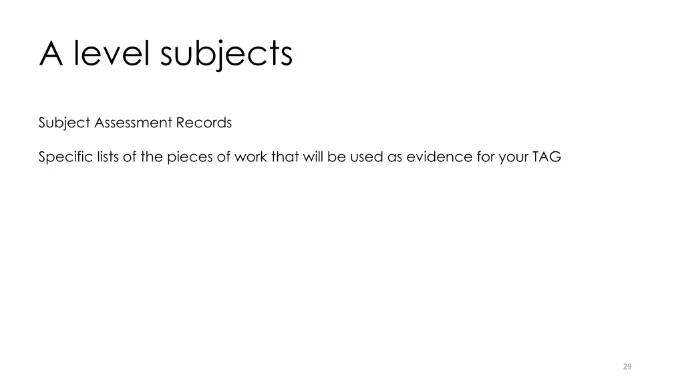Image resolution: width=684 pixels, height=384 pixels.
Task: Click the word 'used' in the sentence
Action: [x=365, y=157]
